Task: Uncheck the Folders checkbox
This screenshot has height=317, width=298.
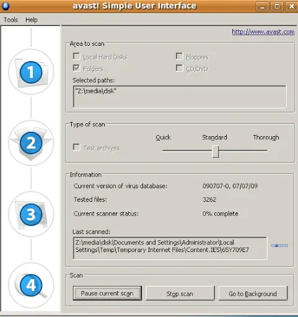Action: (76, 68)
